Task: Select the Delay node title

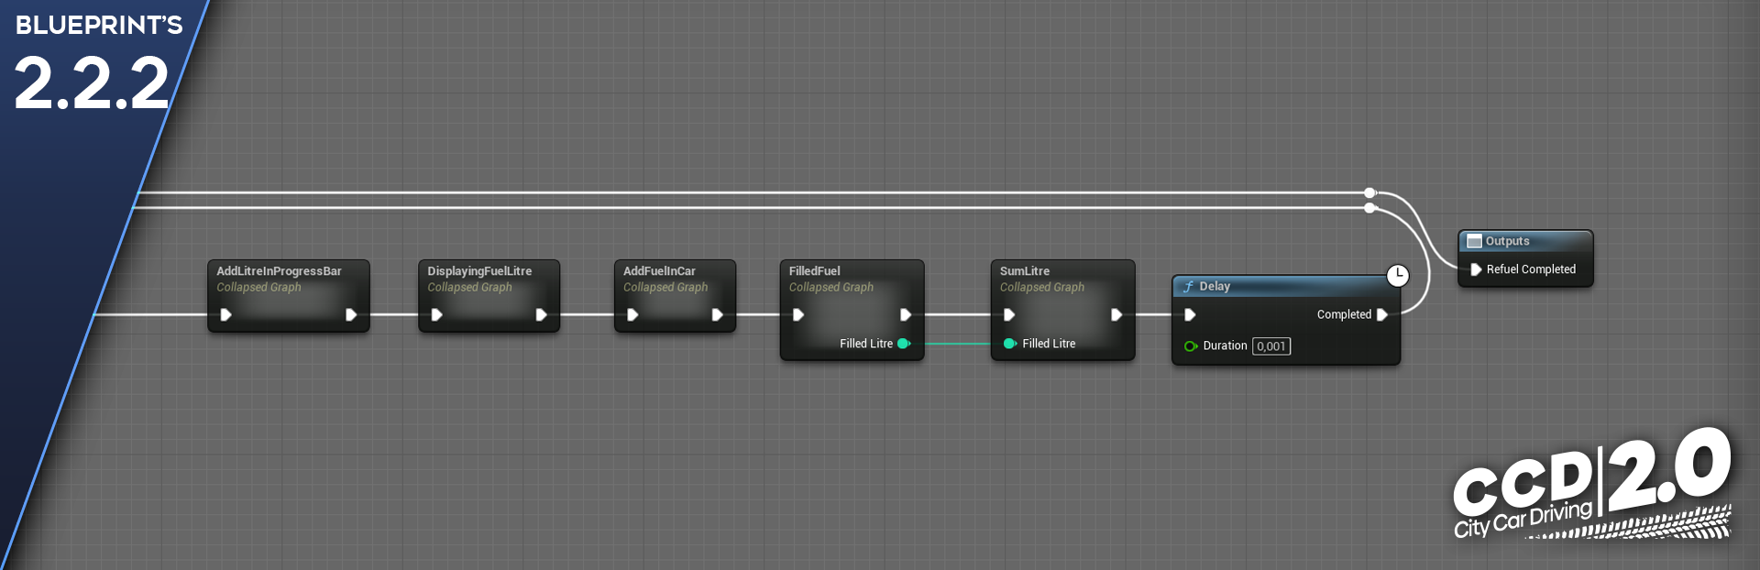Action: [x=1215, y=286]
